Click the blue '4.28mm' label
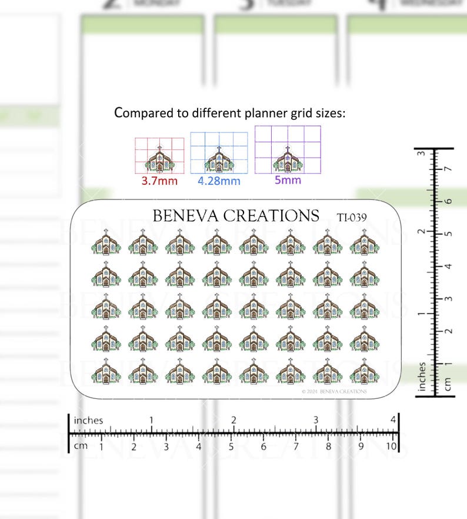Viewport: 467px width, 519px height. pyautogui.click(x=219, y=181)
